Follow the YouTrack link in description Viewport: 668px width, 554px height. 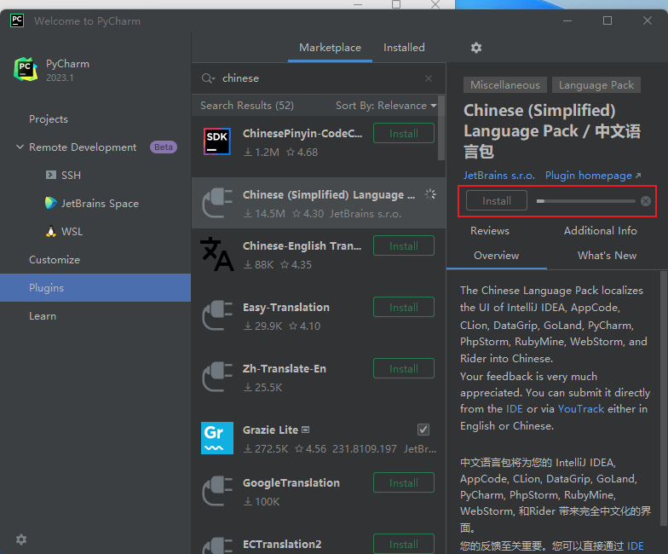coord(581,409)
